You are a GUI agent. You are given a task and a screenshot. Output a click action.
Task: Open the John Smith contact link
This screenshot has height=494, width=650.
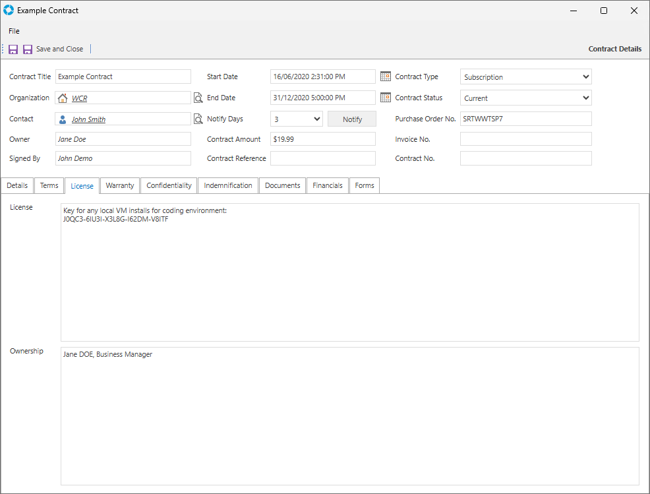[88, 119]
